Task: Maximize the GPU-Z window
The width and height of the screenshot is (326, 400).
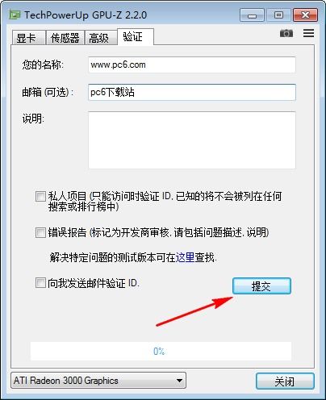Action: [278, 15]
